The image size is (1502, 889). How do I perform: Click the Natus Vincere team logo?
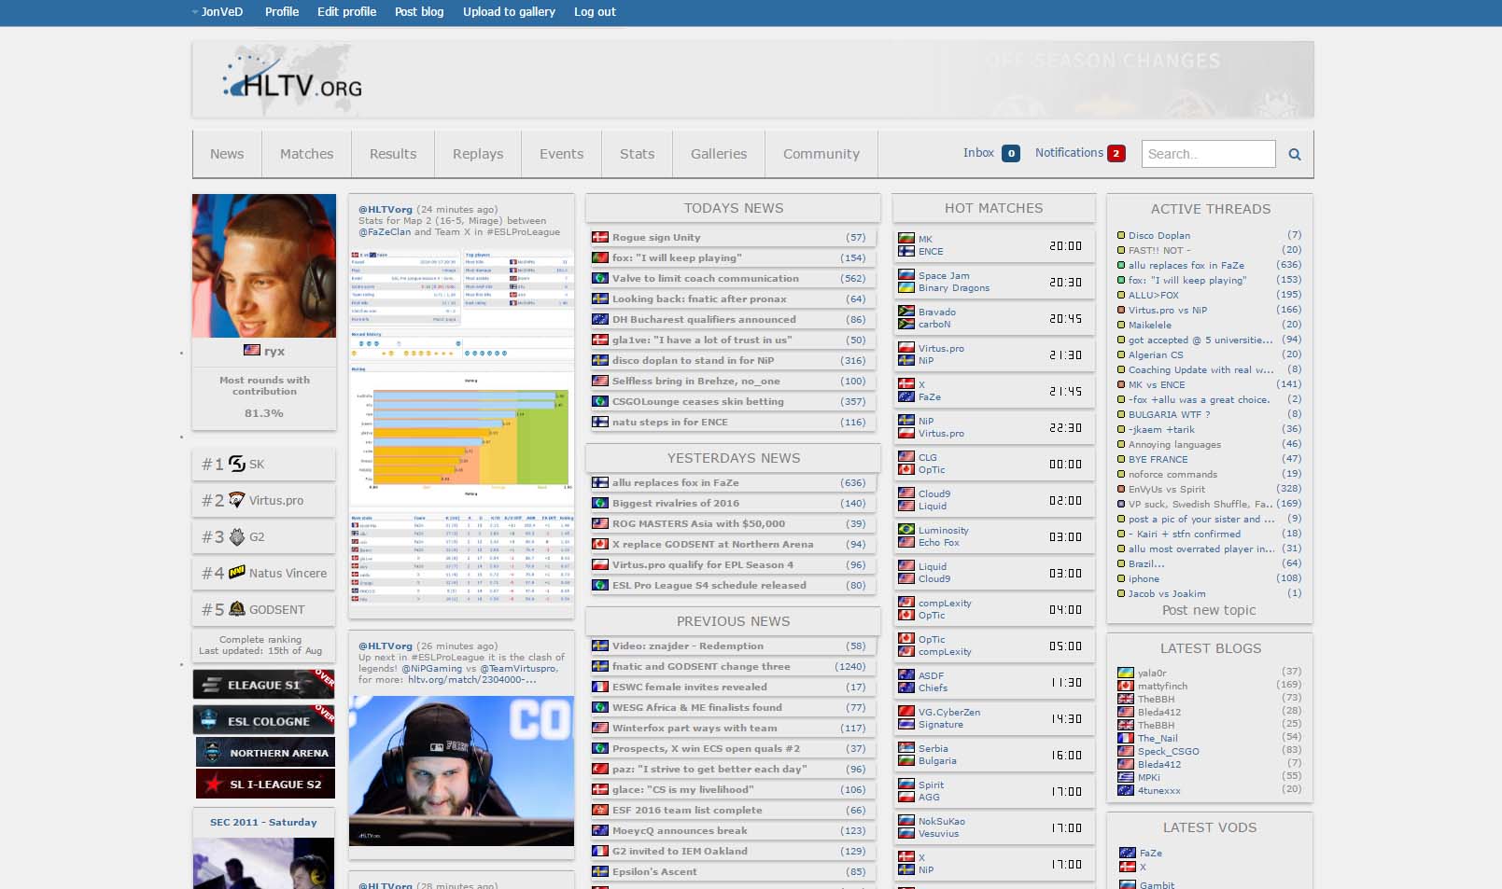(237, 573)
